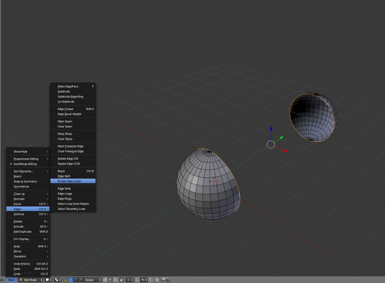Open the UV Unwrap submenu
This screenshot has height=283, width=385.
[28, 239]
